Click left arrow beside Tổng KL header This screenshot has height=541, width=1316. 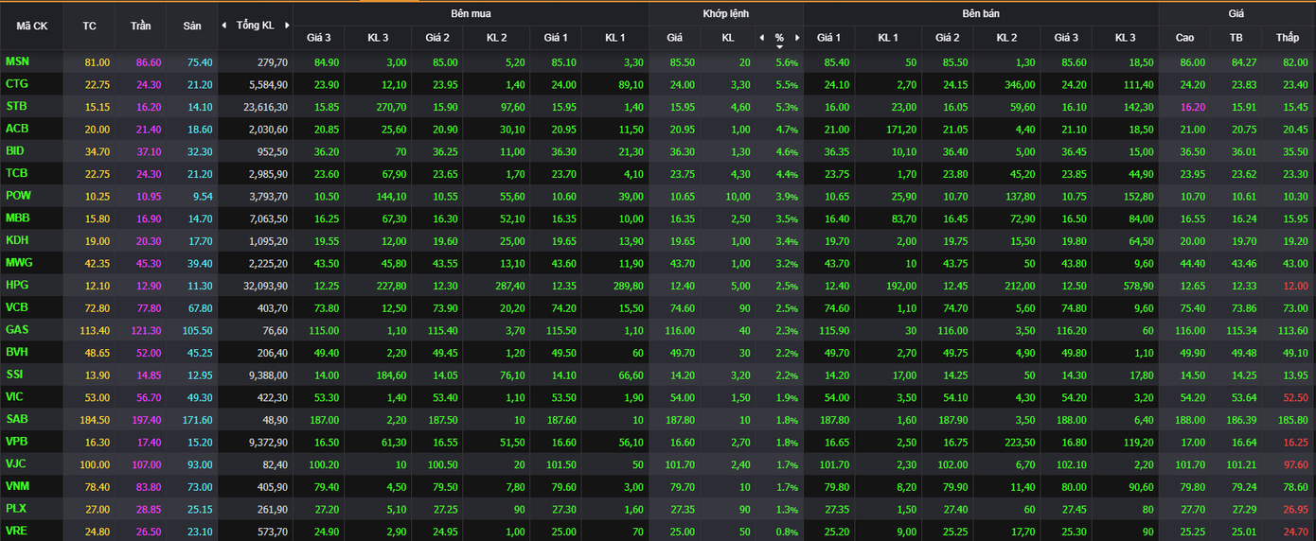pos(224,26)
